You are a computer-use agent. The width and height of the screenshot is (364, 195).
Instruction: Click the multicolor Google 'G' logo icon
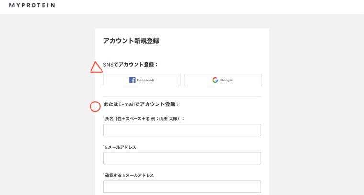(215, 80)
